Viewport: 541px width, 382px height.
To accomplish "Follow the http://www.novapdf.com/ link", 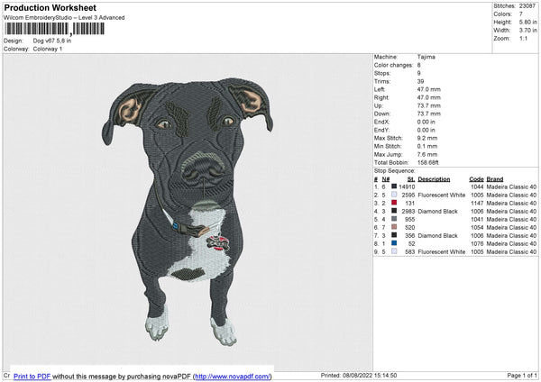I will click(x=233, y=376).
